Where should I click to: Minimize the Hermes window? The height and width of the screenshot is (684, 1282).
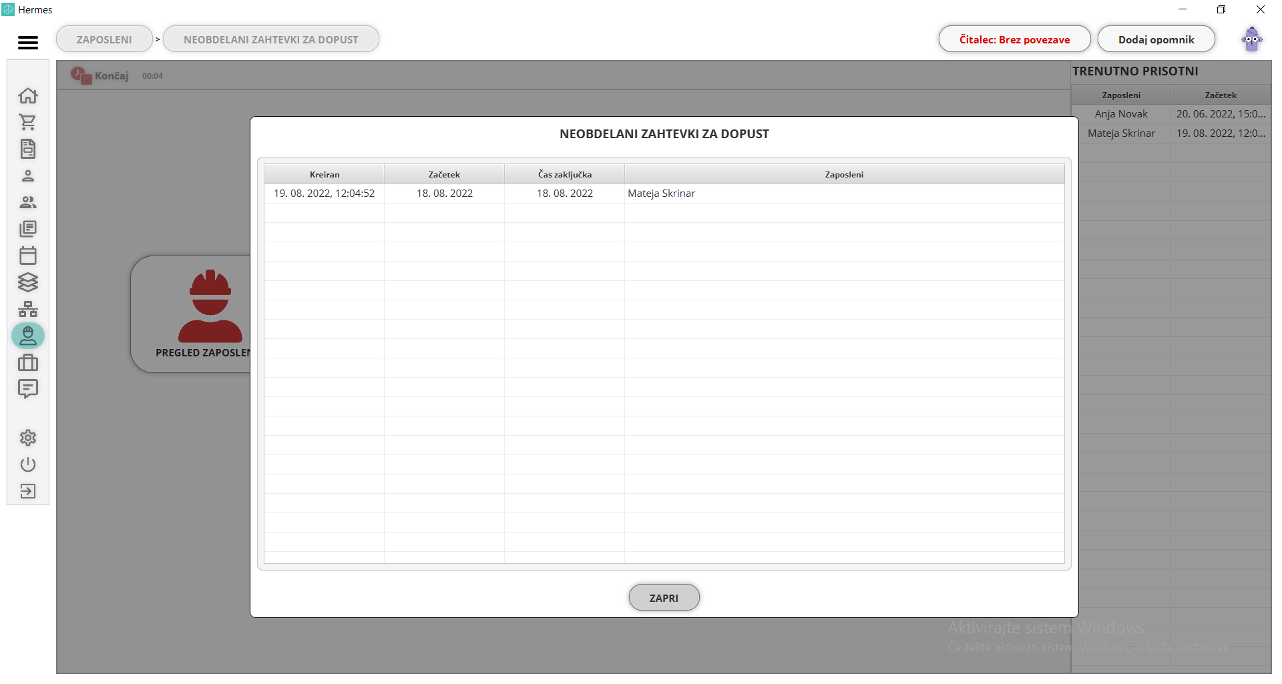coord(1183,9)
